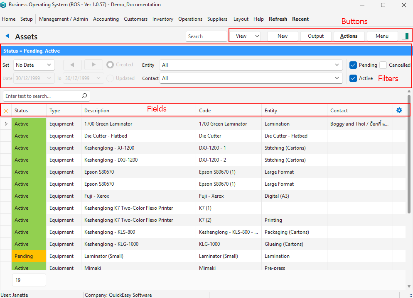This screenshot has width=413, height=298.
Task: Click the orange Pending status cell
Action: (29, 256)
